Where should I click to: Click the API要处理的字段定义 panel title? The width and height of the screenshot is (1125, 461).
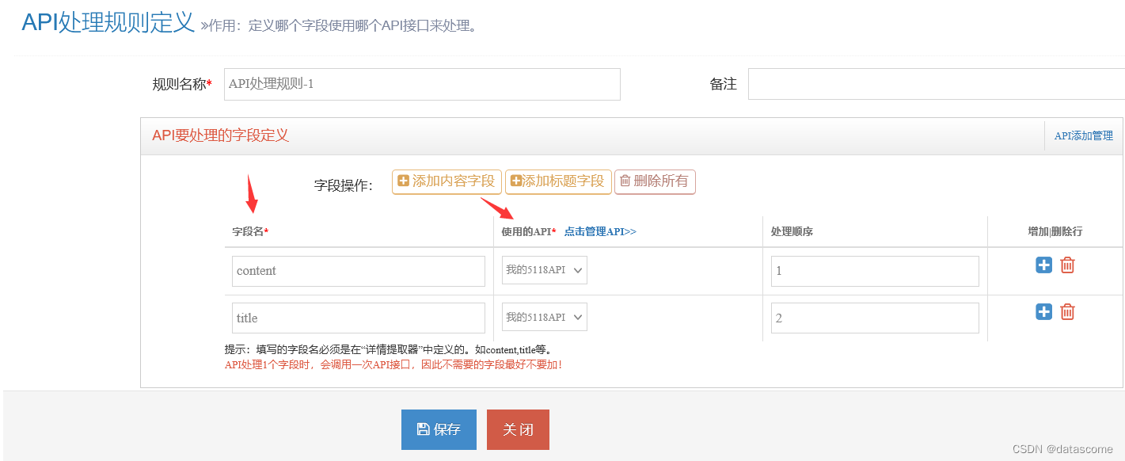[x=221, y=135]
